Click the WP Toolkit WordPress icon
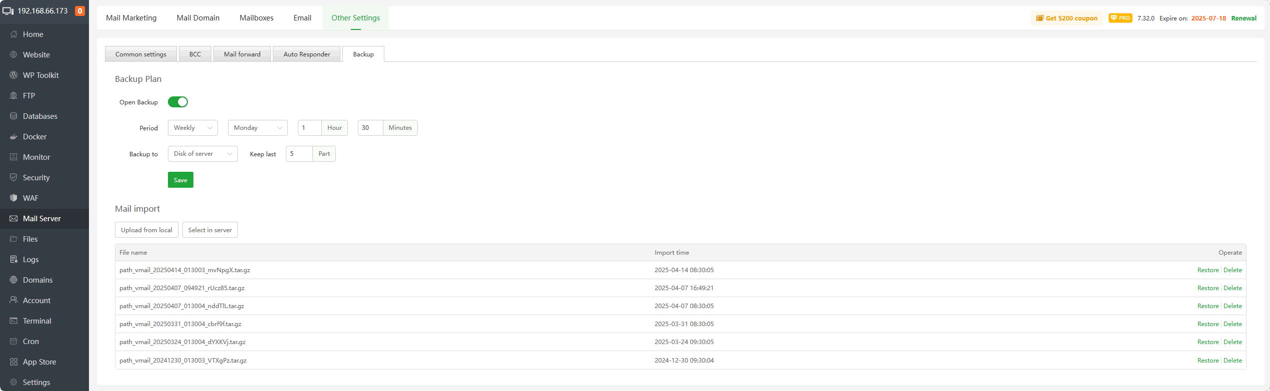The width and height of the screenshot is (1270, 391). (13, 75)
